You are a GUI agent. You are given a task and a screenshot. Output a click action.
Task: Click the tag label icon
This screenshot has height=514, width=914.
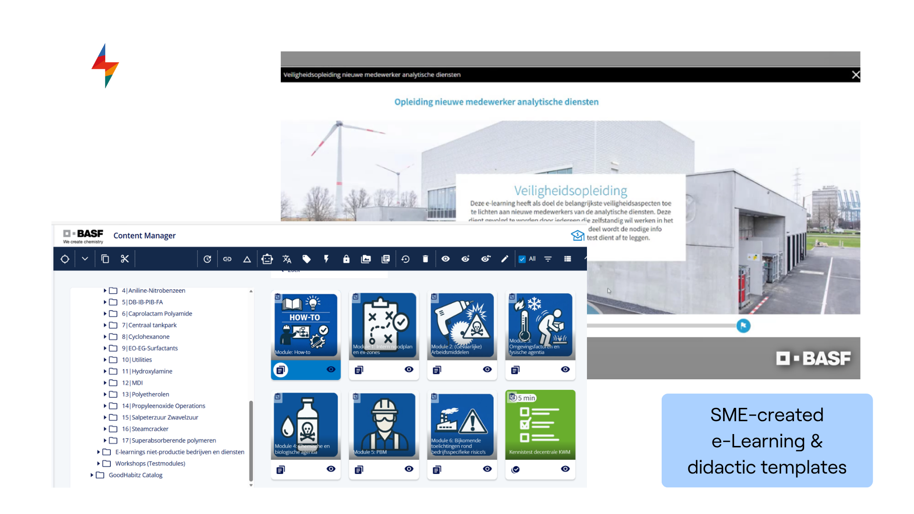pyautogui.click(x=307, y=259)
